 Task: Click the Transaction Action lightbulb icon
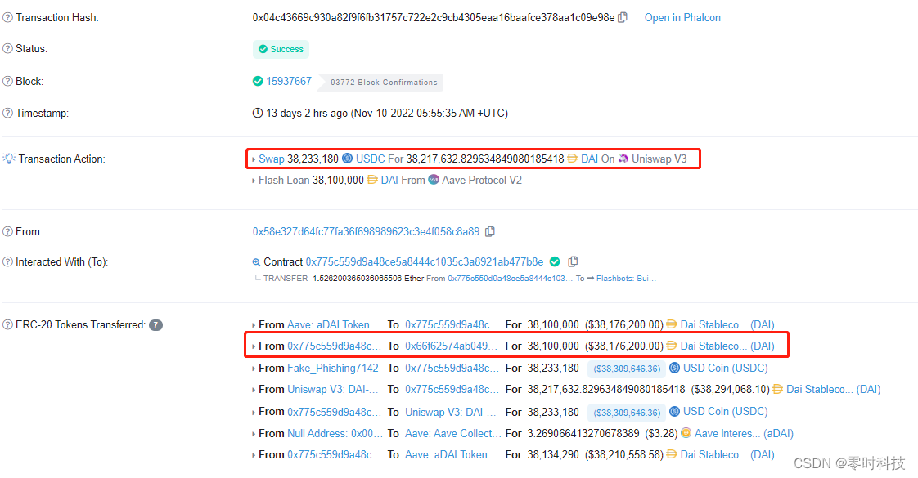(x=8, y=159)
